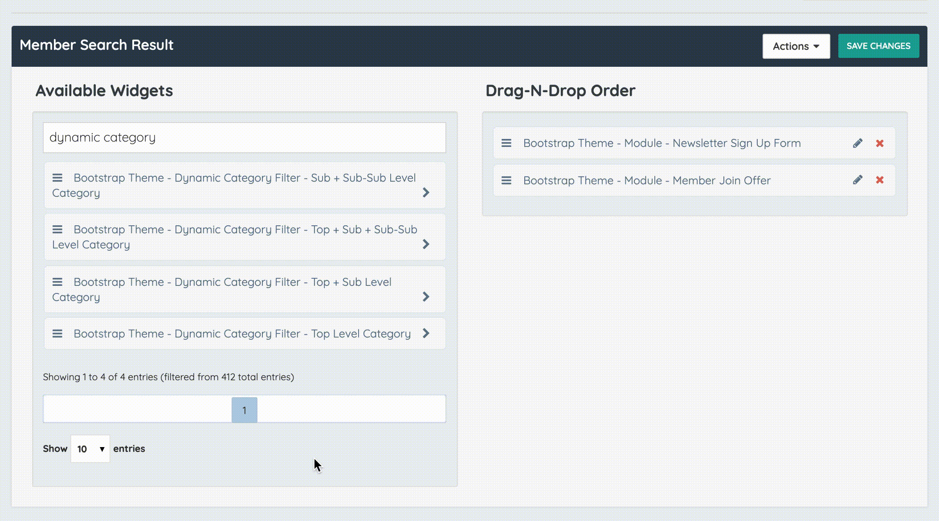
Task: Add Top + Sub Level Category widget via chevron
Action: (426, 297)
